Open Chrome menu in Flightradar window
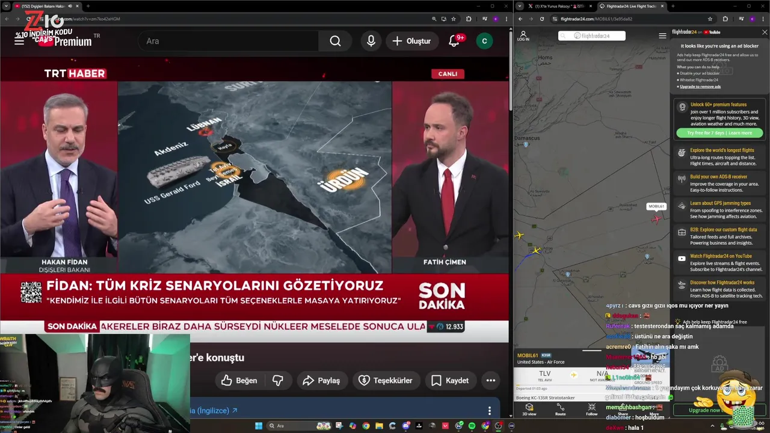This screenshot has height=433, width=770. click(x=763, y=19)
